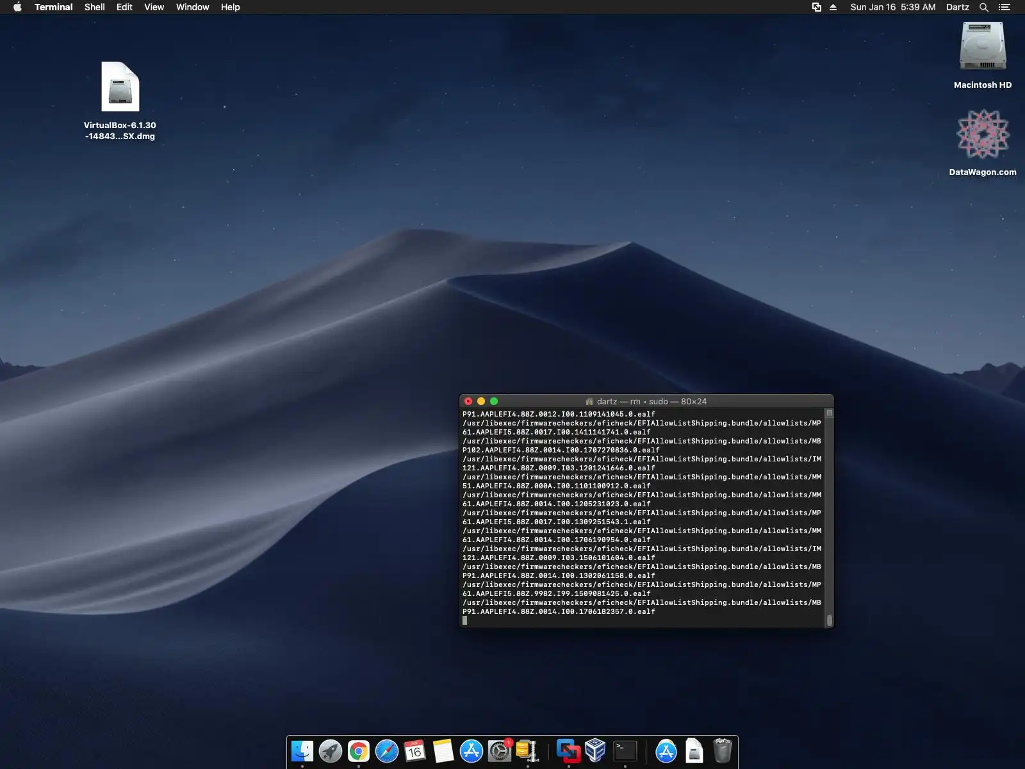The image size is (1025, 769).
Task: Click the terminal cursor on the last line
Action: click(465, 620)
